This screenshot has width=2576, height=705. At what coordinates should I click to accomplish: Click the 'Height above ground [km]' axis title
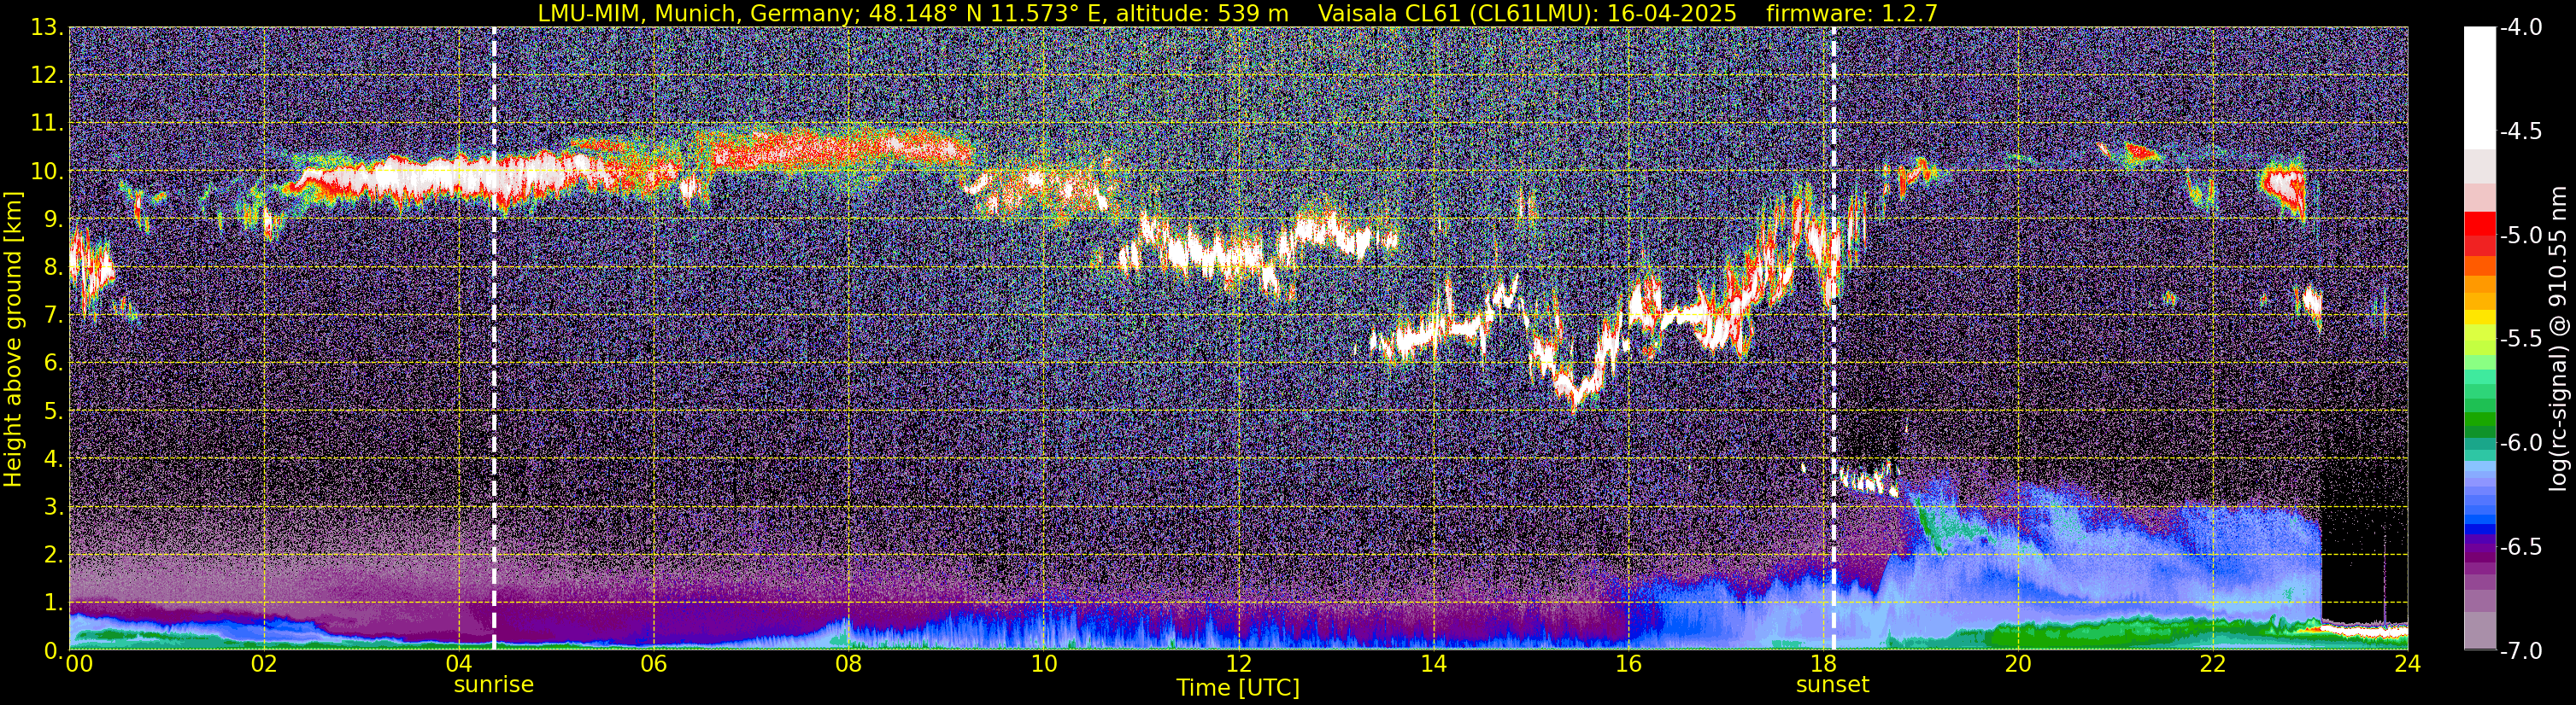13,340
